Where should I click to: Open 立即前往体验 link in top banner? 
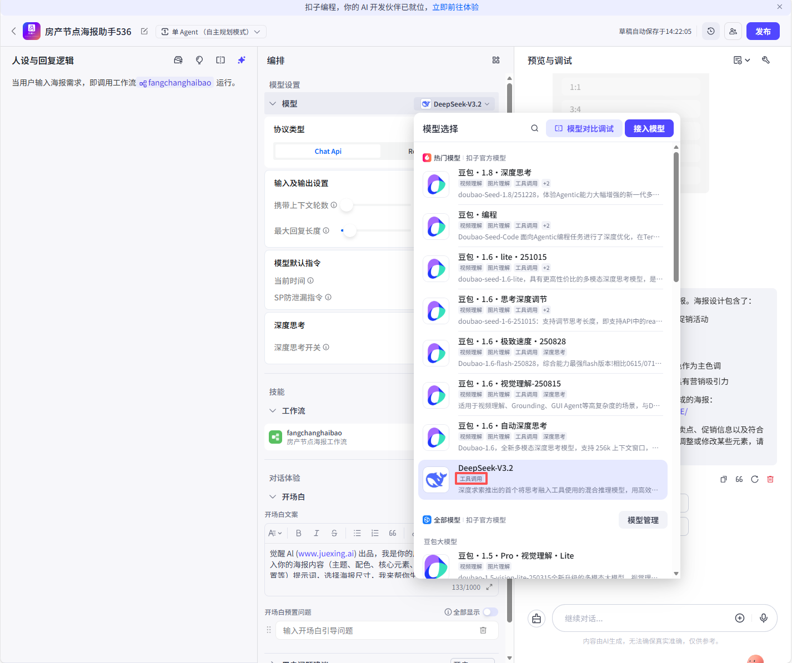456,7
